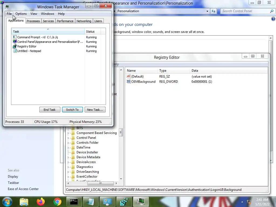Expand the Control Panel registry key
The height and width of the screenshot is (207, 276).
68,138
